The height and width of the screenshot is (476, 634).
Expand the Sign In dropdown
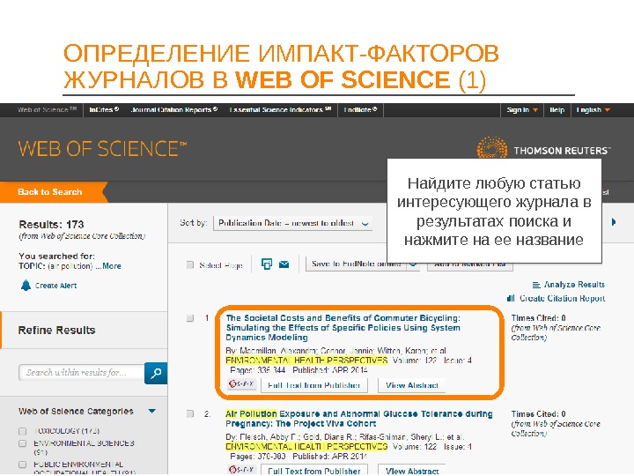(522, 110)
